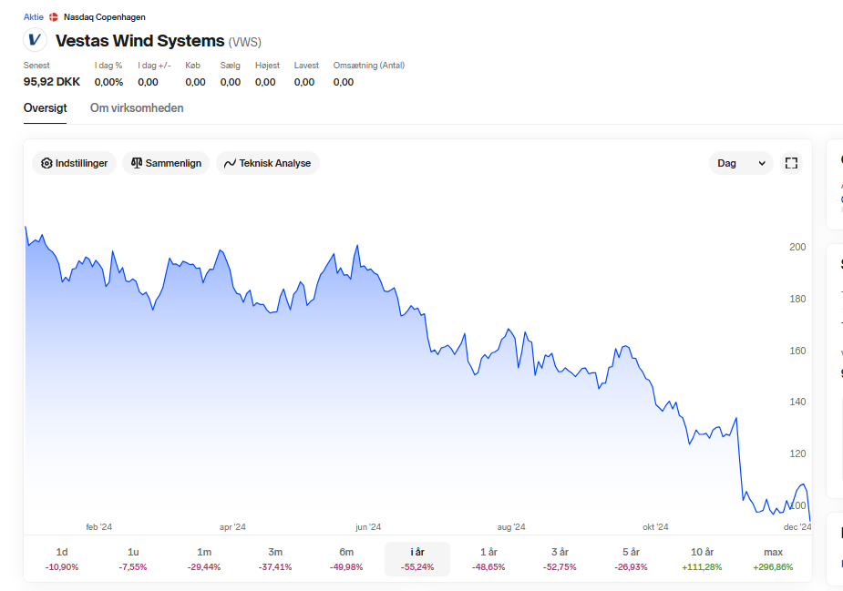Click the apr '24 axis label
This screenshot has height=591, width=843.
tap(232, 527)
